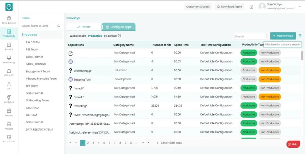Go to page 10 of the list
The height and width of the screenshot is (154, 305).
click(131, 143)
